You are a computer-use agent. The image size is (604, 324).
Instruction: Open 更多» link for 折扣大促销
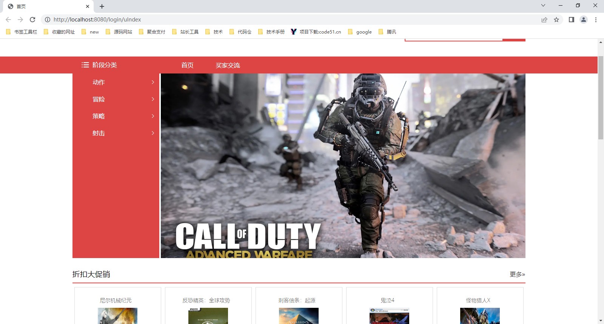[518, 274]
